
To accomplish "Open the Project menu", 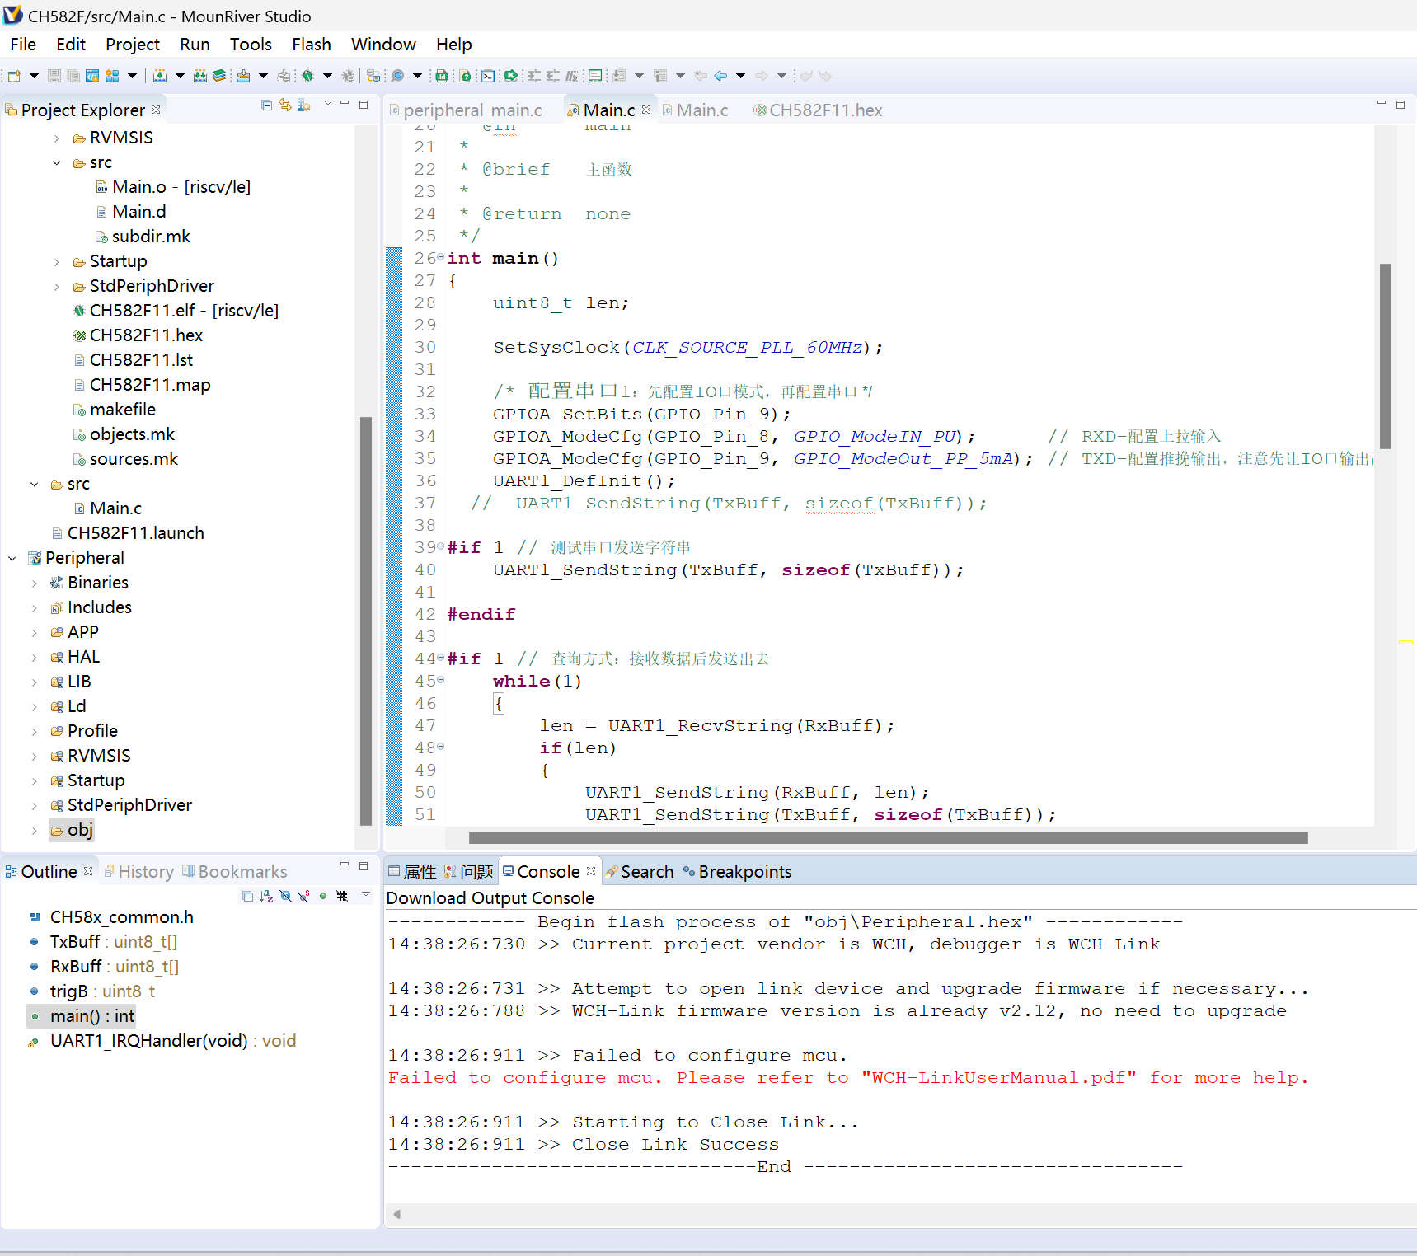I will (133, 45).
